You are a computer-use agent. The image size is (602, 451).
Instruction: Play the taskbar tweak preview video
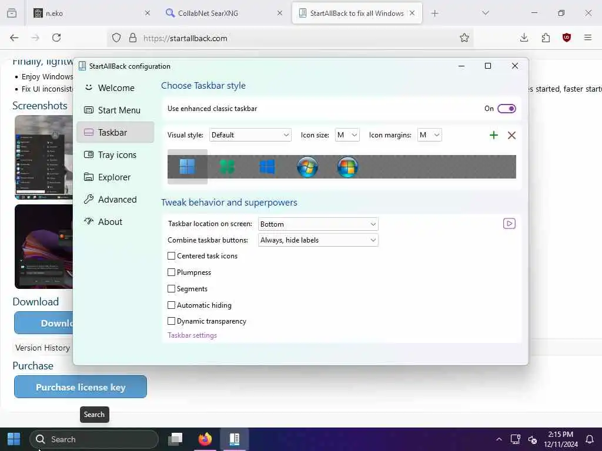click(509, 224)
